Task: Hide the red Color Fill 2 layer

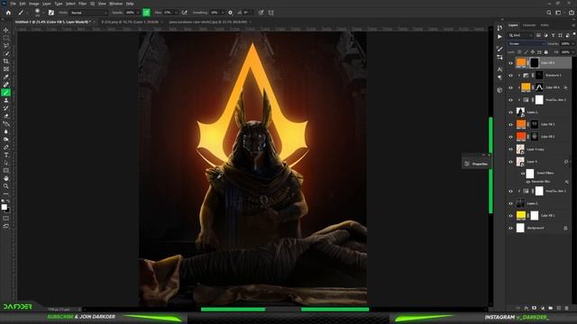Action: [x=510, y=137]
